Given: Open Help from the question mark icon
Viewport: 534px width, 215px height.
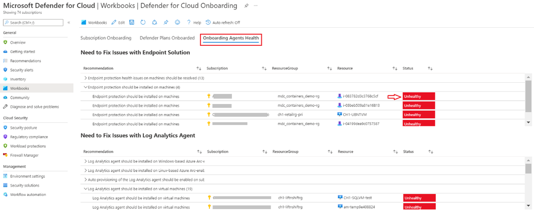Looking at the screenshot, I should coord(188,22).
